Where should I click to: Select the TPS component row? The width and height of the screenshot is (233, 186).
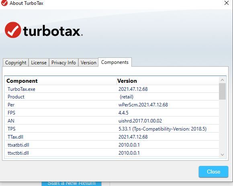point(112,129)
